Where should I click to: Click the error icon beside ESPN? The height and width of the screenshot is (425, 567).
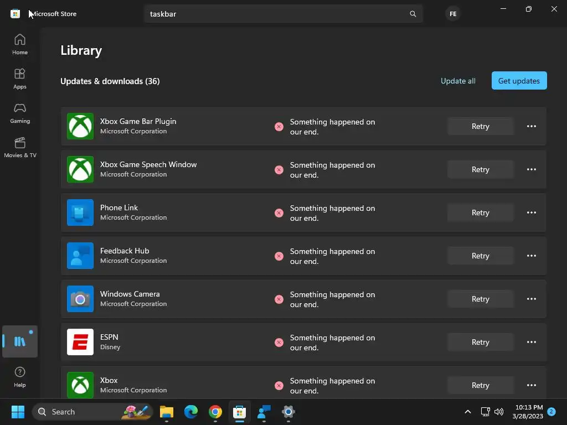click(x=279, y=343)
